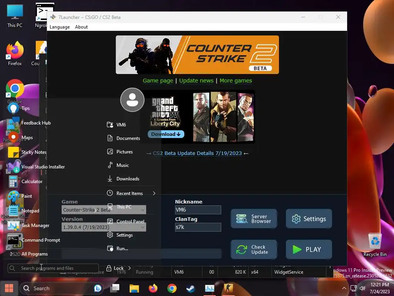Open Task Manager icon on the taskbar

[x=210, y=288]
